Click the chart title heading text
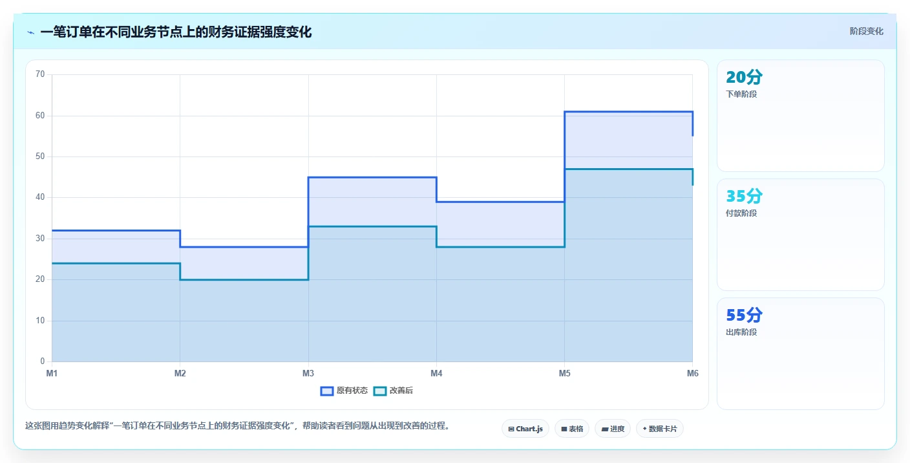 tap(176, 32)
